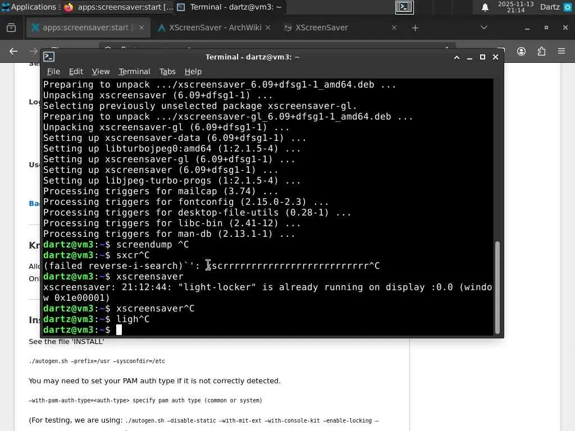The width and height of the screenshot is (575, 431).
Task: Click the 'light-locker' is already running message
Action: tap(267, 292)
